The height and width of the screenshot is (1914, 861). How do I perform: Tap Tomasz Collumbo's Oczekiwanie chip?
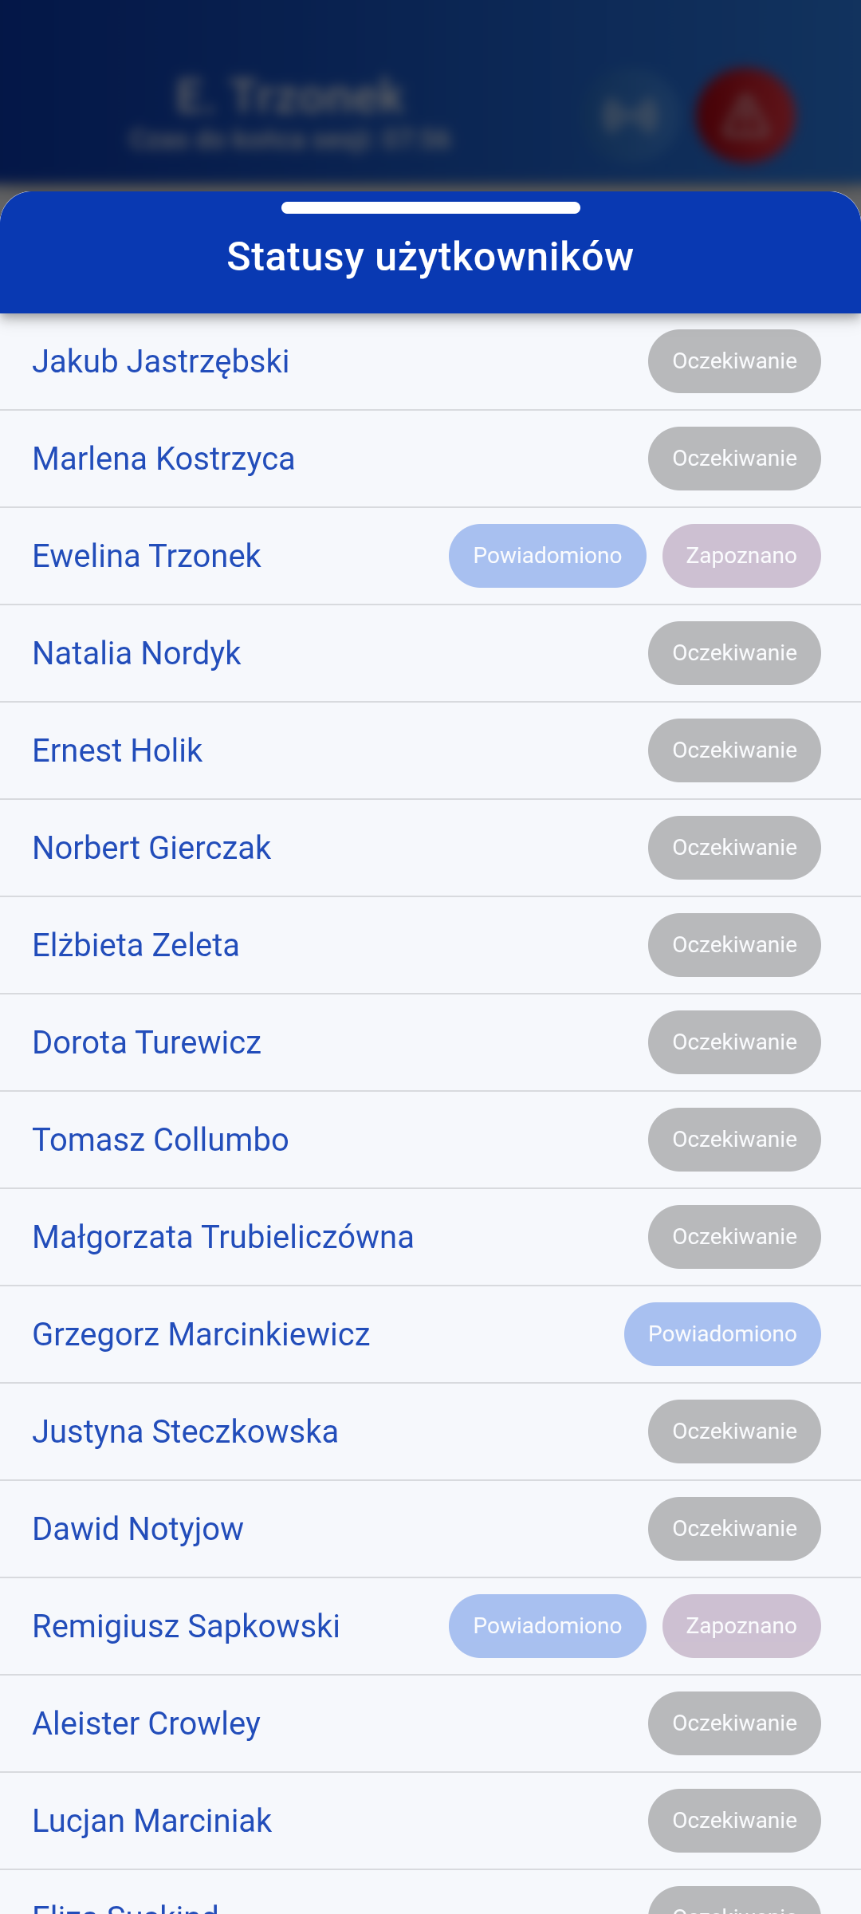point(734,1140)
